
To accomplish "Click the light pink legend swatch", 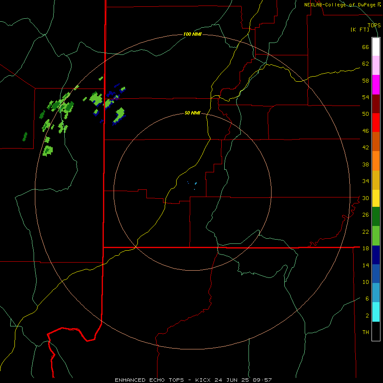I will pos(376,66).
